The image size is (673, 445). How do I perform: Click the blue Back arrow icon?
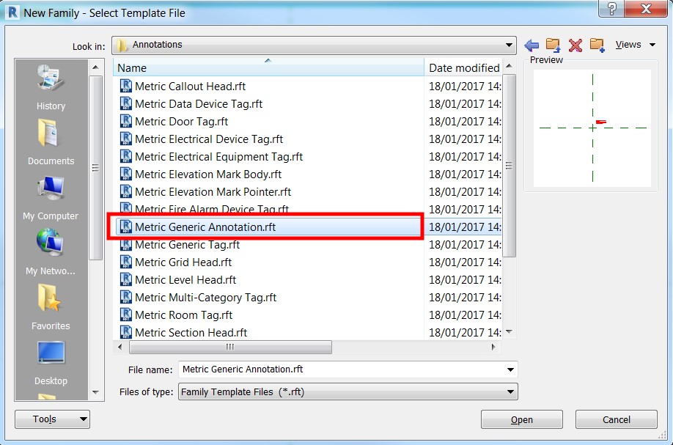[x=532, y=45]
